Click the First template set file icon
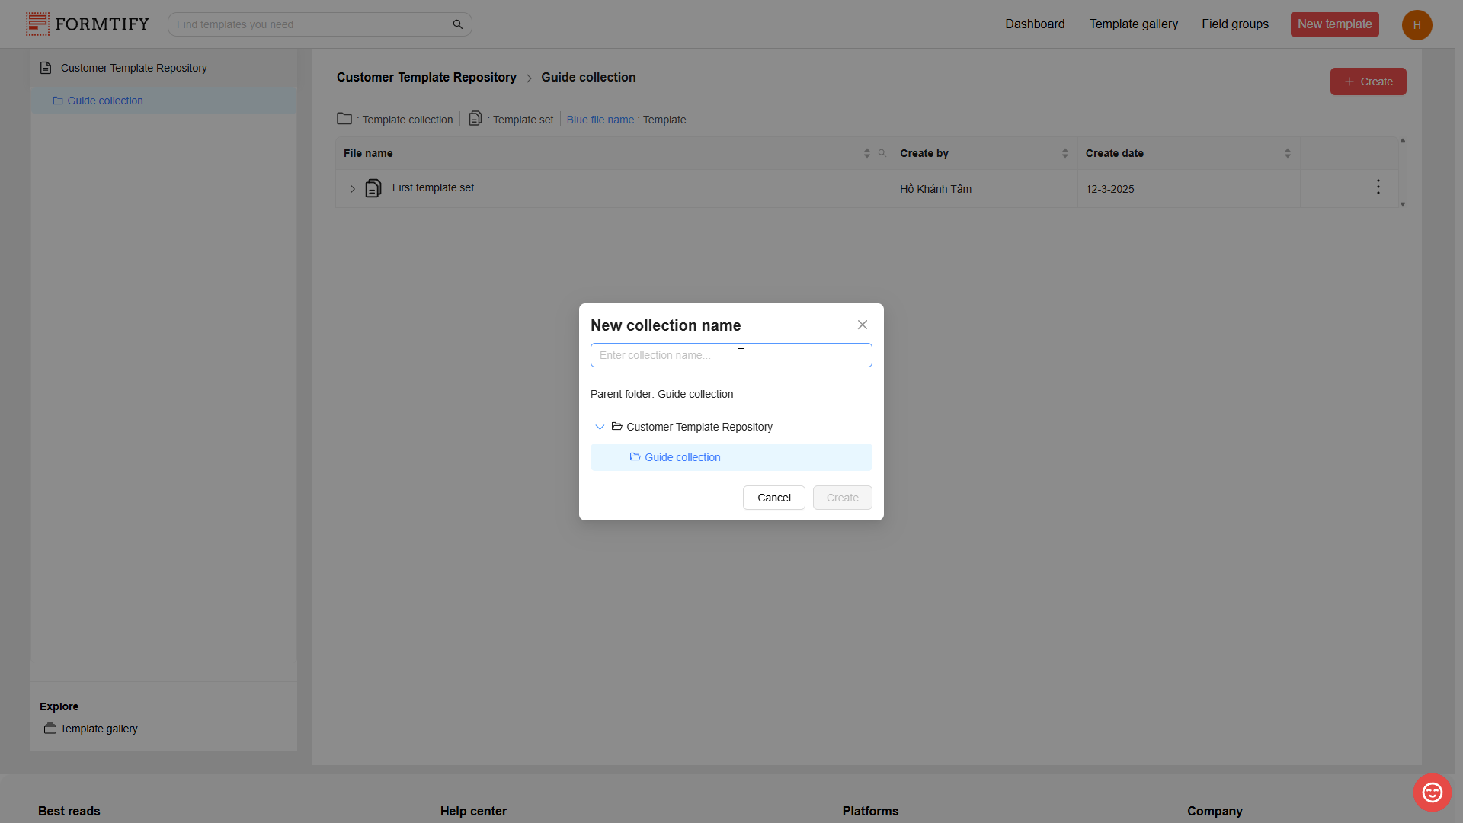 (373, 188)
